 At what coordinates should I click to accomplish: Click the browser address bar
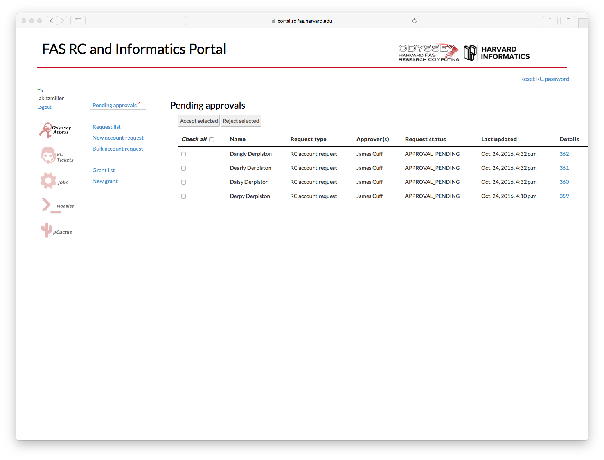[302, 21]
